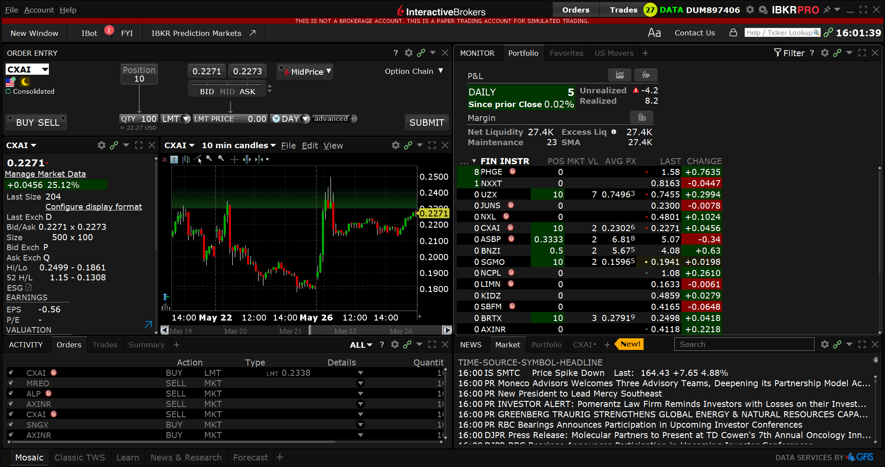Toggle the crosshair tool in chart toolbar
Screen dimensions: 885x467
pos(234,159)
